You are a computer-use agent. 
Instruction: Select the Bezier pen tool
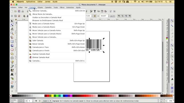point(12,66)
